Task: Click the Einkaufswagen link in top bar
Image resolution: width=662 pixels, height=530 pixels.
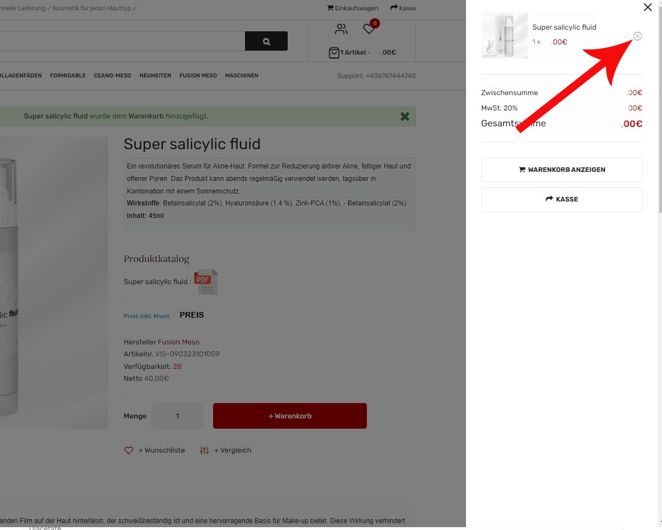Action: pos(353,8)
